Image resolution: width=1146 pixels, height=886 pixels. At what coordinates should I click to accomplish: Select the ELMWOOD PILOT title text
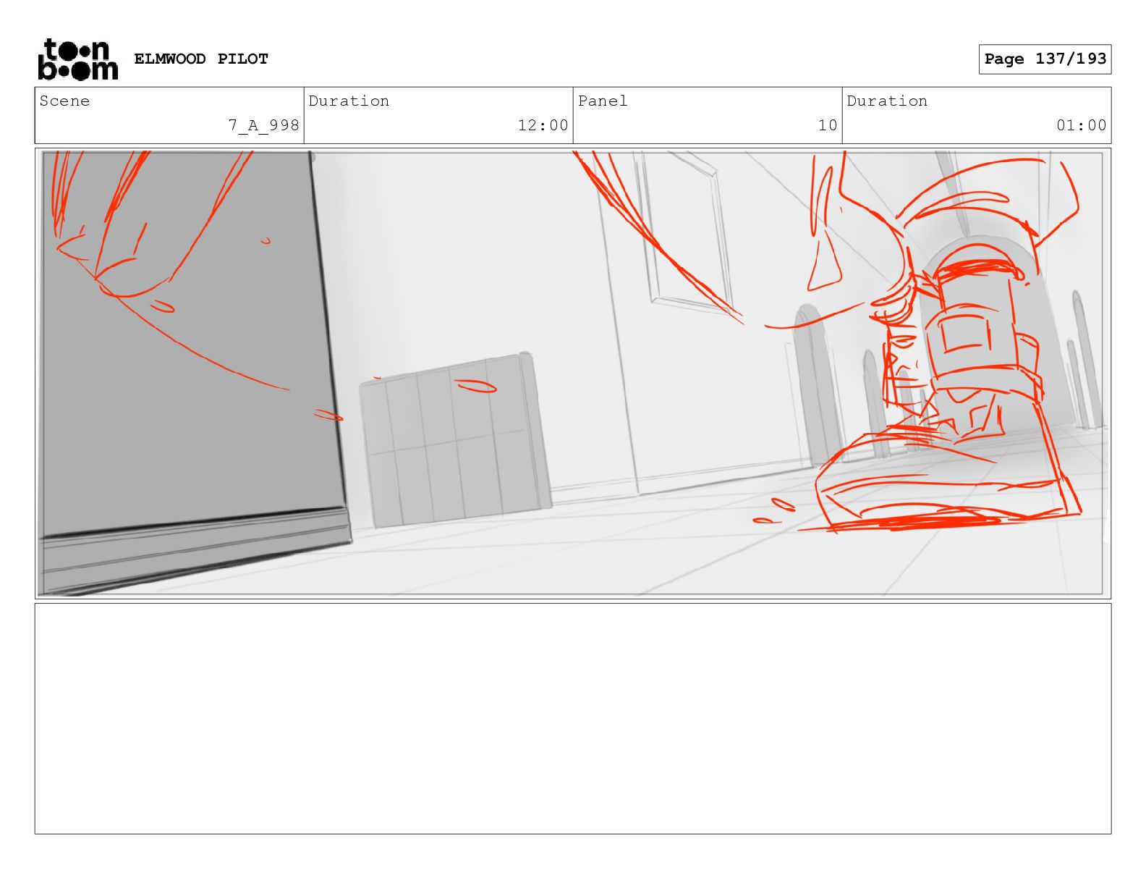click(x=201, y=59)
